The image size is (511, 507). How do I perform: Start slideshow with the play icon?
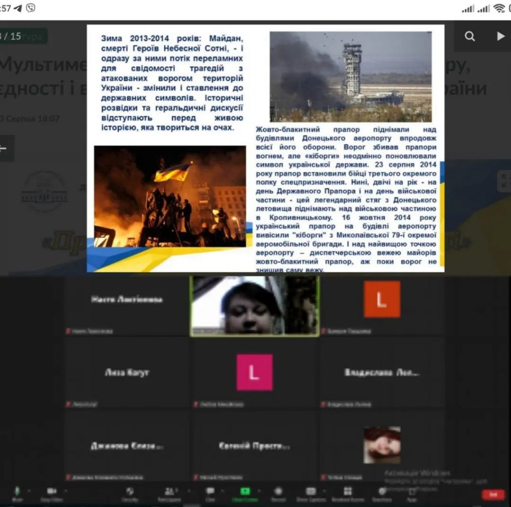pos(501,36)
